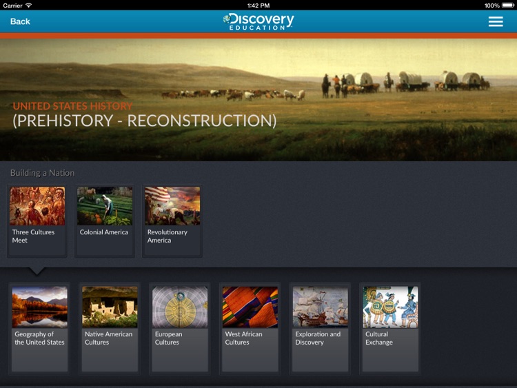
Task: Open Three Cultures Meet thumbnail
Action: tap(37, 206)
